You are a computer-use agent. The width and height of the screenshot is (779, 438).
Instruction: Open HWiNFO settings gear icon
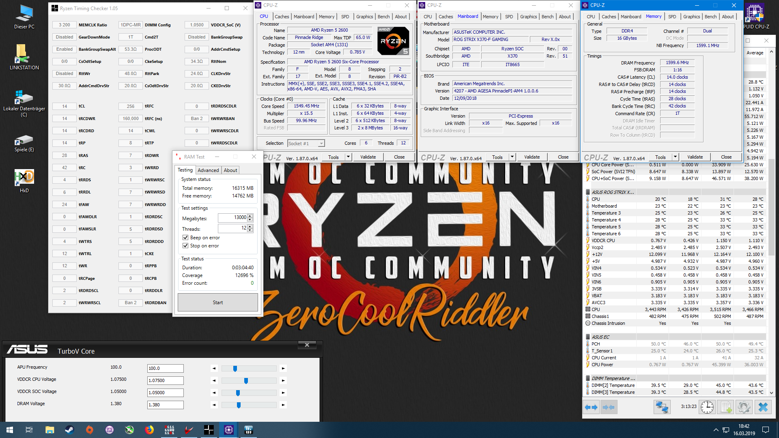point(744,407)
